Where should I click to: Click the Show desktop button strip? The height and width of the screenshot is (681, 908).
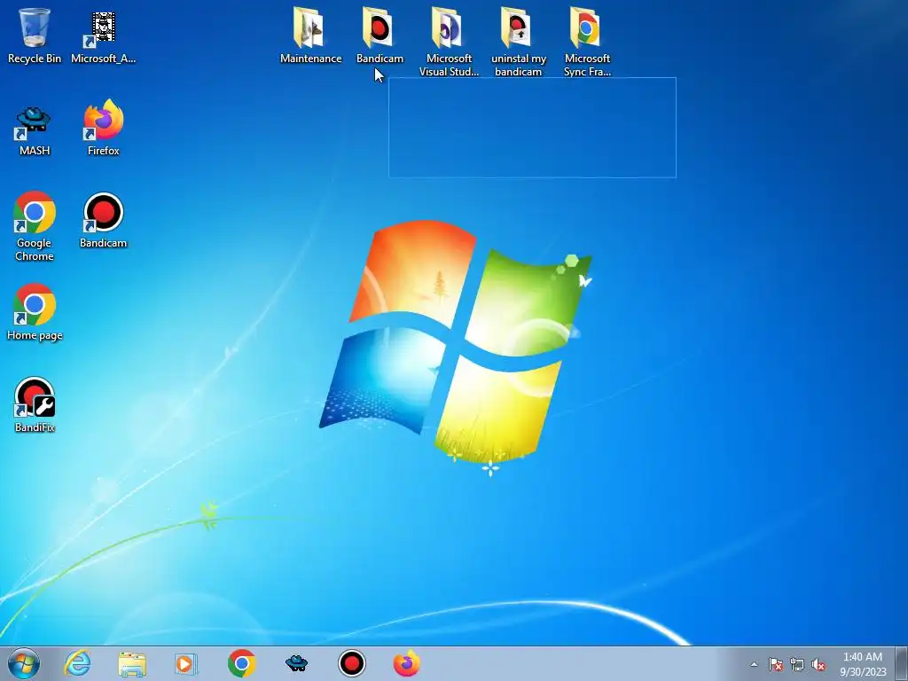click(902, 663)
